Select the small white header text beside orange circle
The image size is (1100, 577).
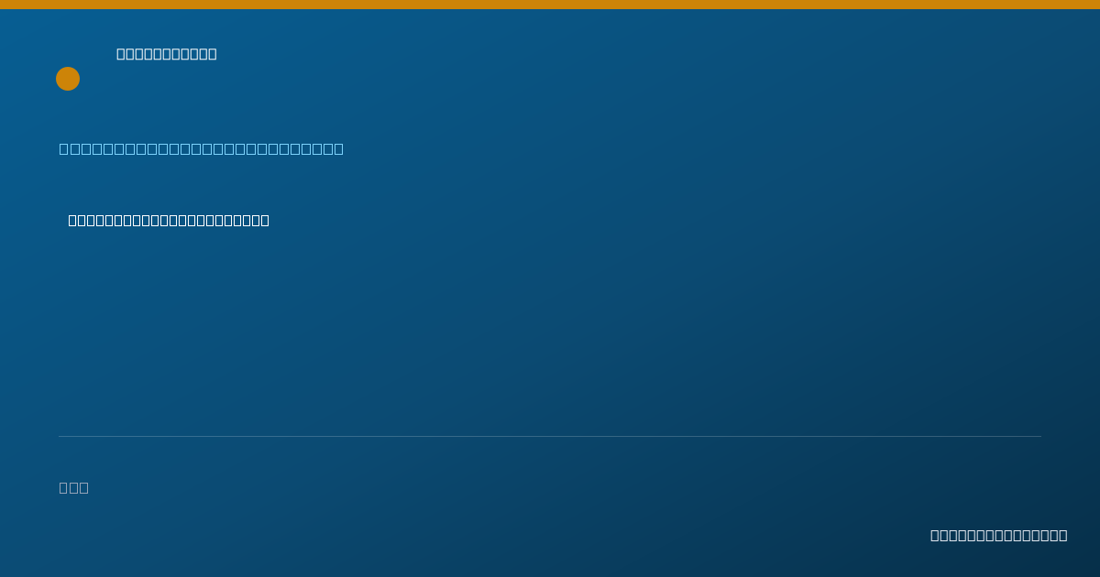point(167,54)
